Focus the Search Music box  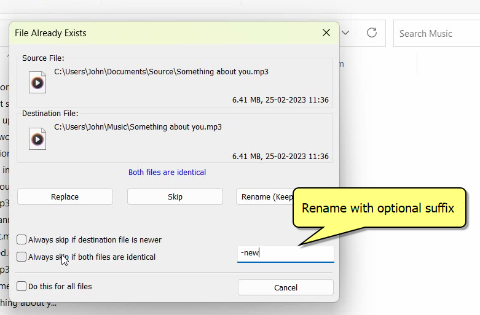point(436,33)
